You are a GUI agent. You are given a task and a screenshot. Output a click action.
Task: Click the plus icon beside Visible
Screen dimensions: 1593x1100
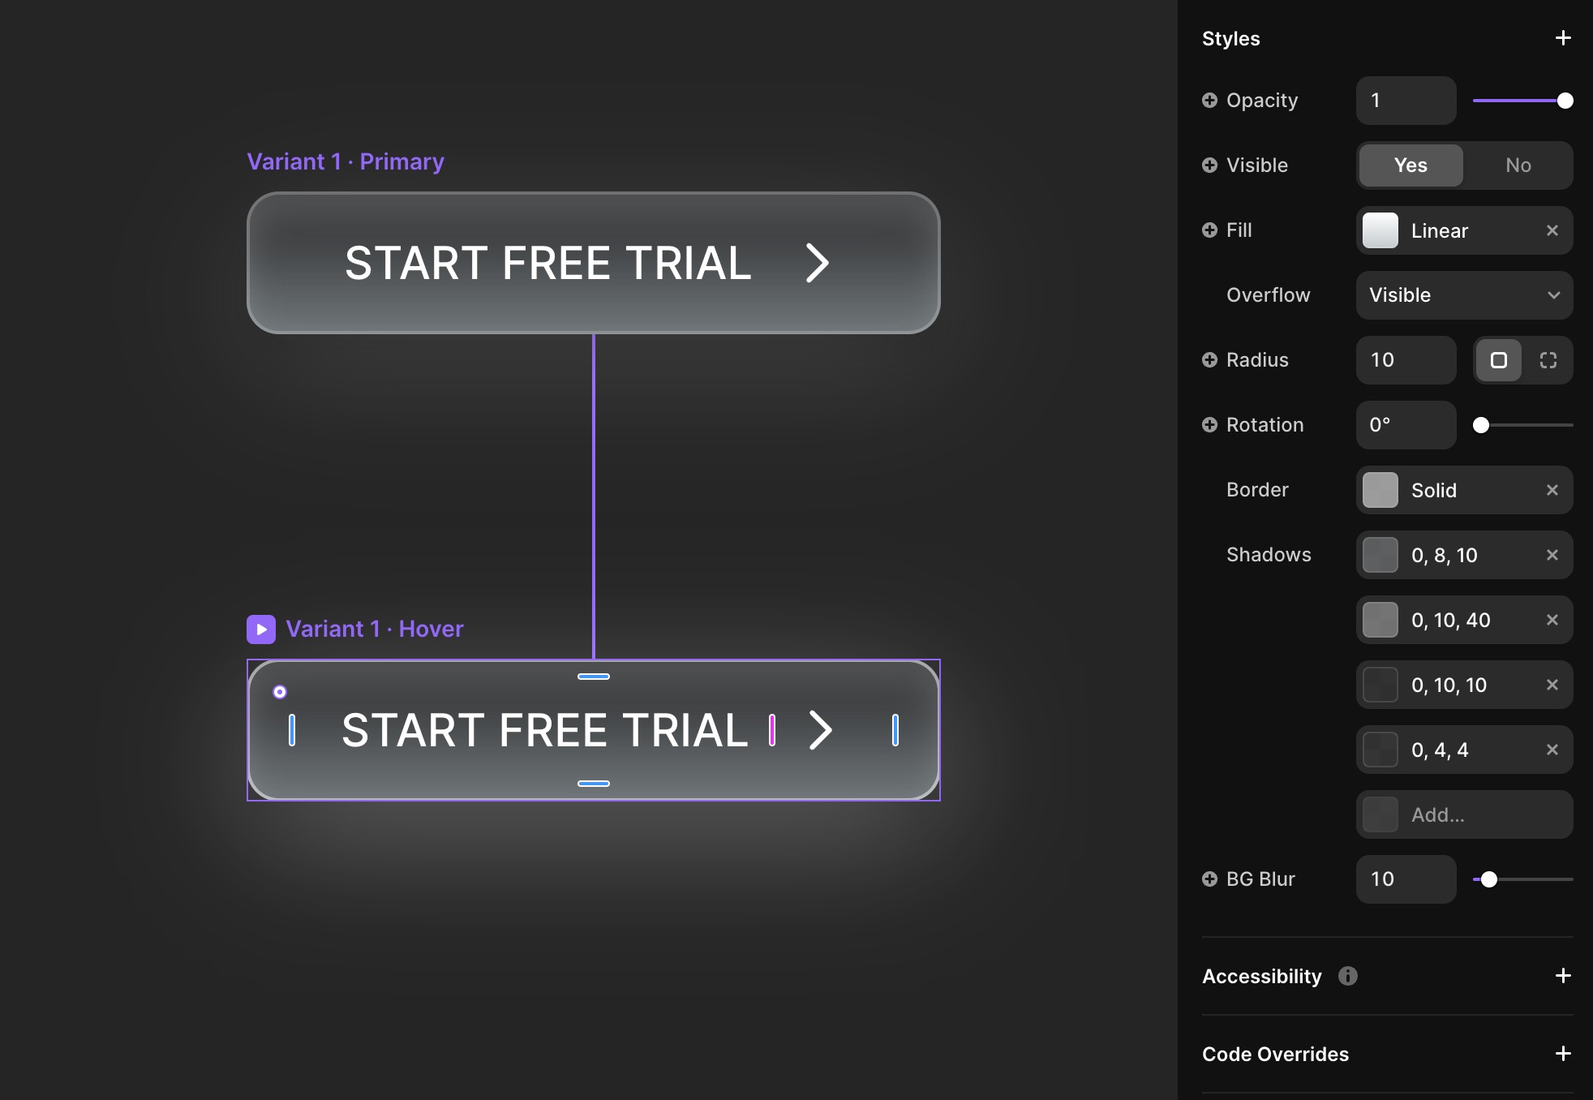[x=1209, y=165]
